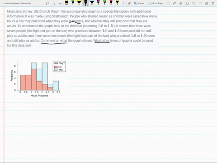Click the Still Play? legend box

point(59,67)
